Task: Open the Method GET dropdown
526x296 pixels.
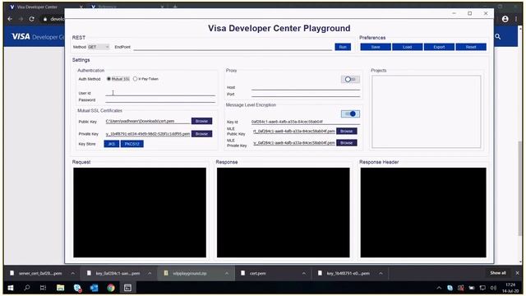Action: coord(99,47)
